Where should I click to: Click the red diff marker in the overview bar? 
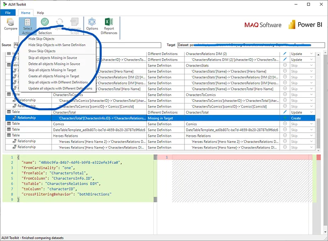coord(319,157)
